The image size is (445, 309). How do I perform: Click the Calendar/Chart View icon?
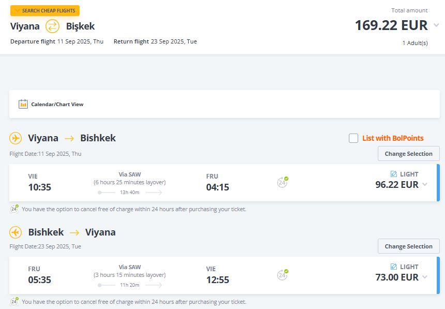(23, 104)
